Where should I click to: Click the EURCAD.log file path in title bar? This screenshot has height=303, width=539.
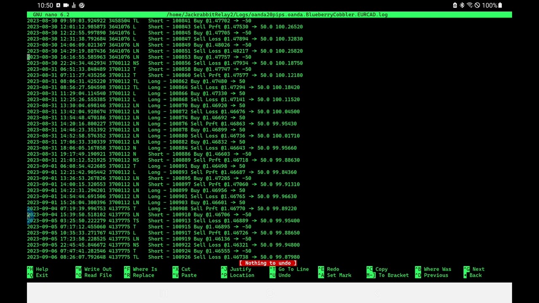277,14
